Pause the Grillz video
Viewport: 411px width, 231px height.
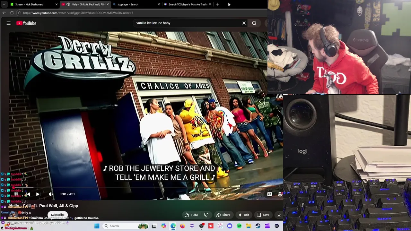pos(16,194)
